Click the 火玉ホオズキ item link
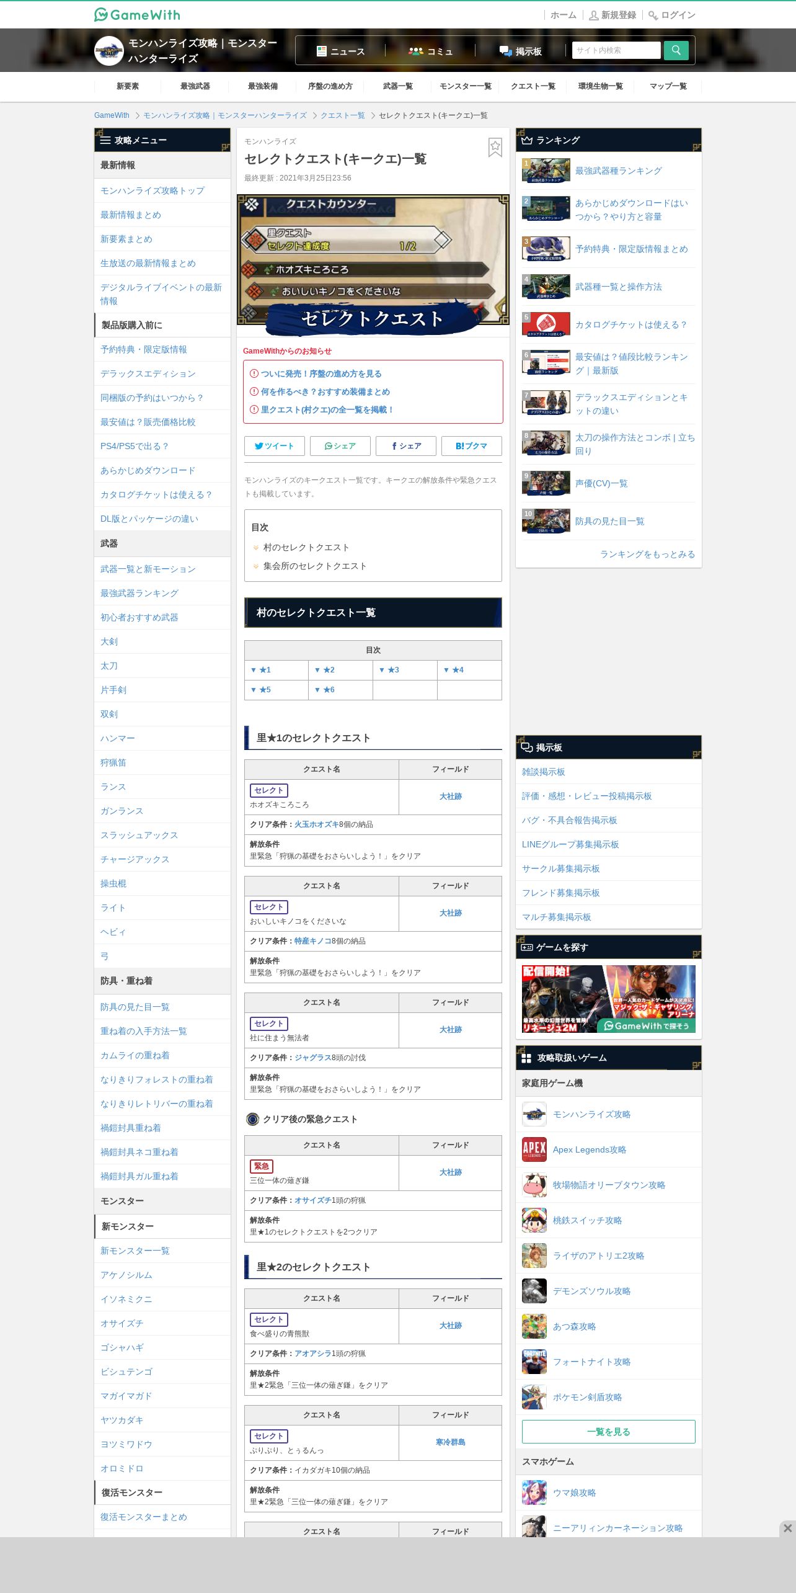Image resolution: width=796 pixels, height=1593 pixels. 316,824
